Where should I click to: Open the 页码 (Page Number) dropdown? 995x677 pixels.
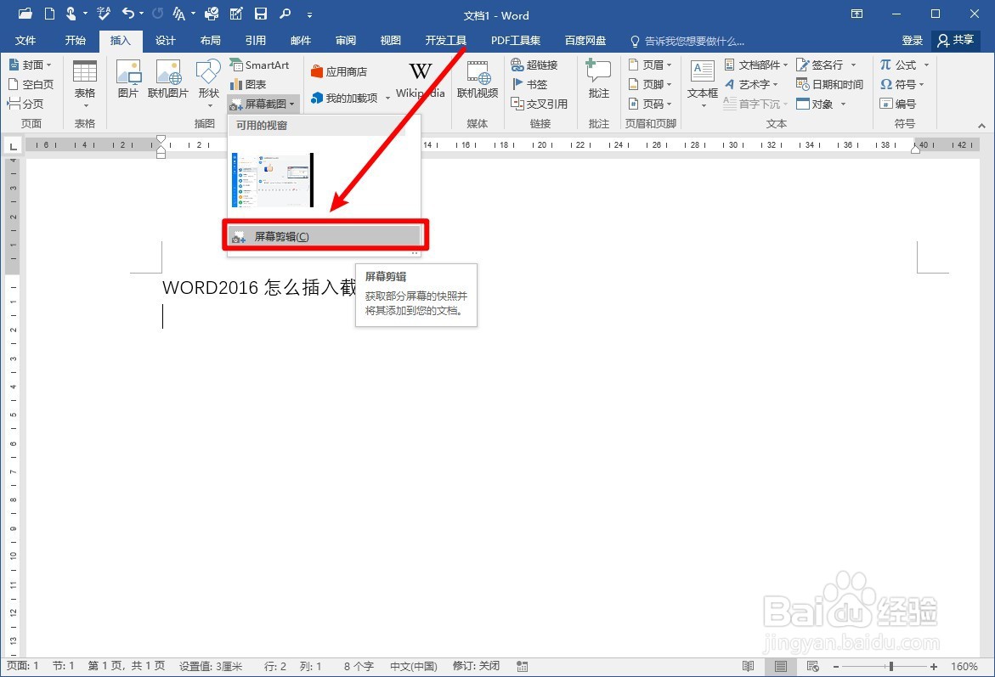[651, 104]
